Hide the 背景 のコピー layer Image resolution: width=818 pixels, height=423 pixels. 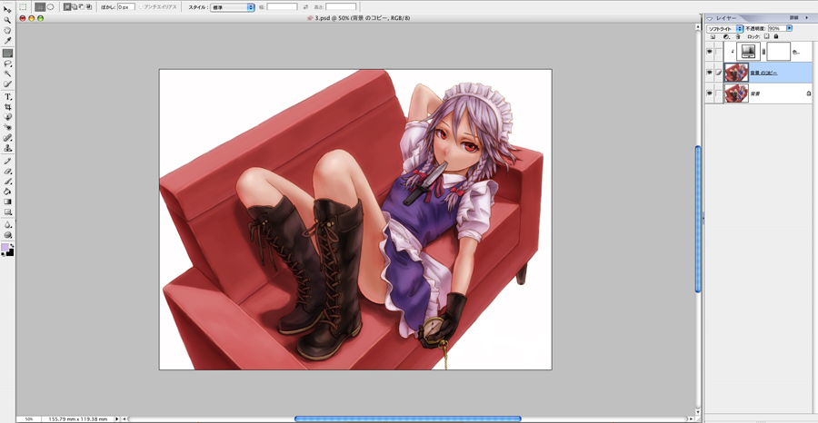click(x=709, y=73)
